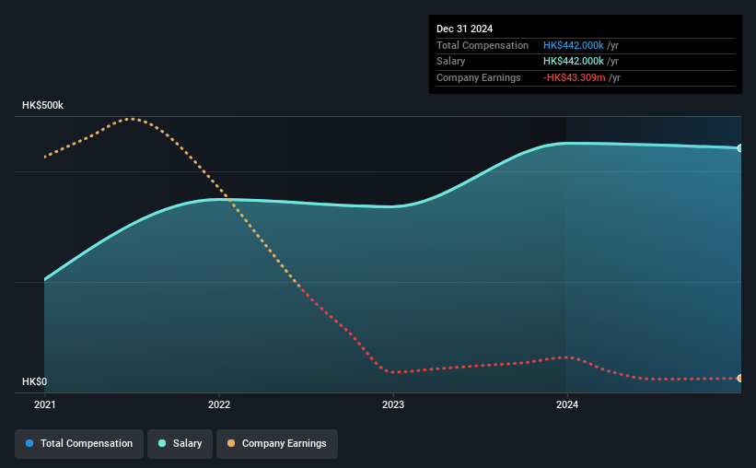Click the orange Company Earnings legend dot
This screenshot has width=756, height=468.
click(x=231, y=443)
